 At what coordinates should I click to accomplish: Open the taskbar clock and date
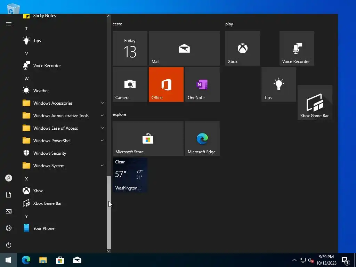coord(326,260)
